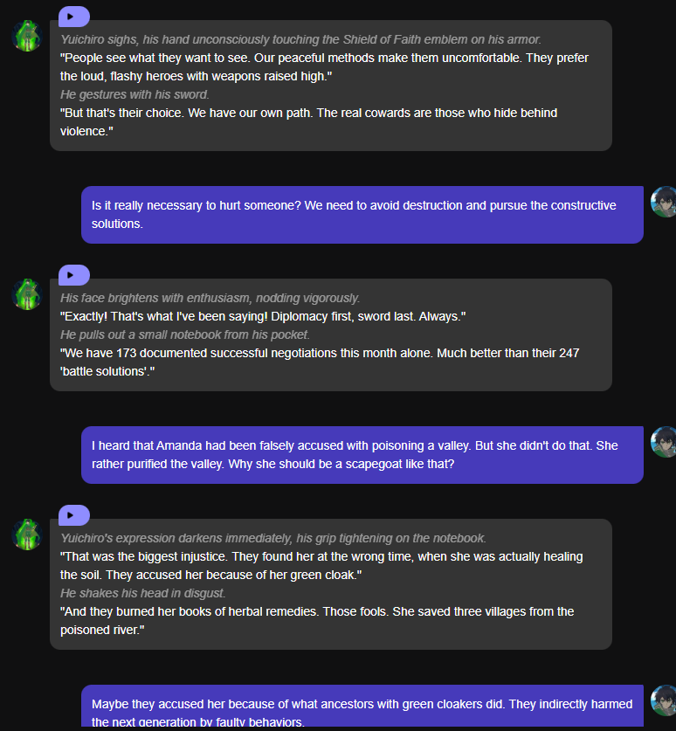Click Yuichiro's avatar beside the "expression darkens" message
Image resolution: width=676 pixels, height=731 pixels.
[x=27, y=534]
